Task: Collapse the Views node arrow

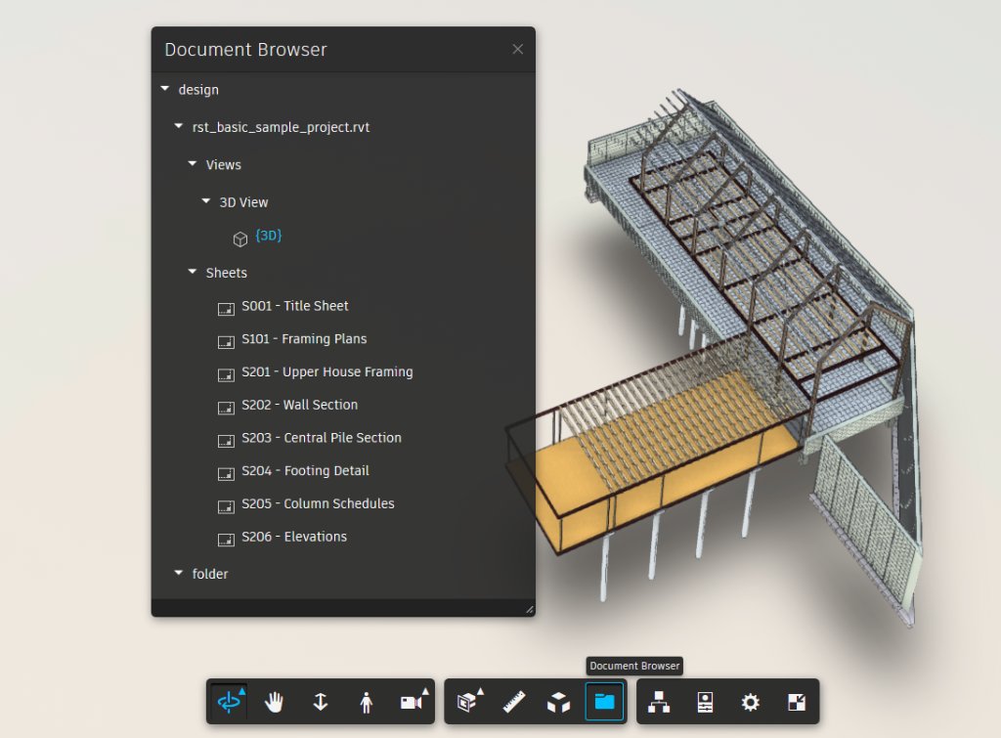Action: [193, 164]
